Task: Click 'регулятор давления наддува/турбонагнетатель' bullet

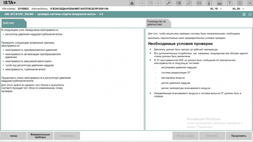Action: pos(34,34)
